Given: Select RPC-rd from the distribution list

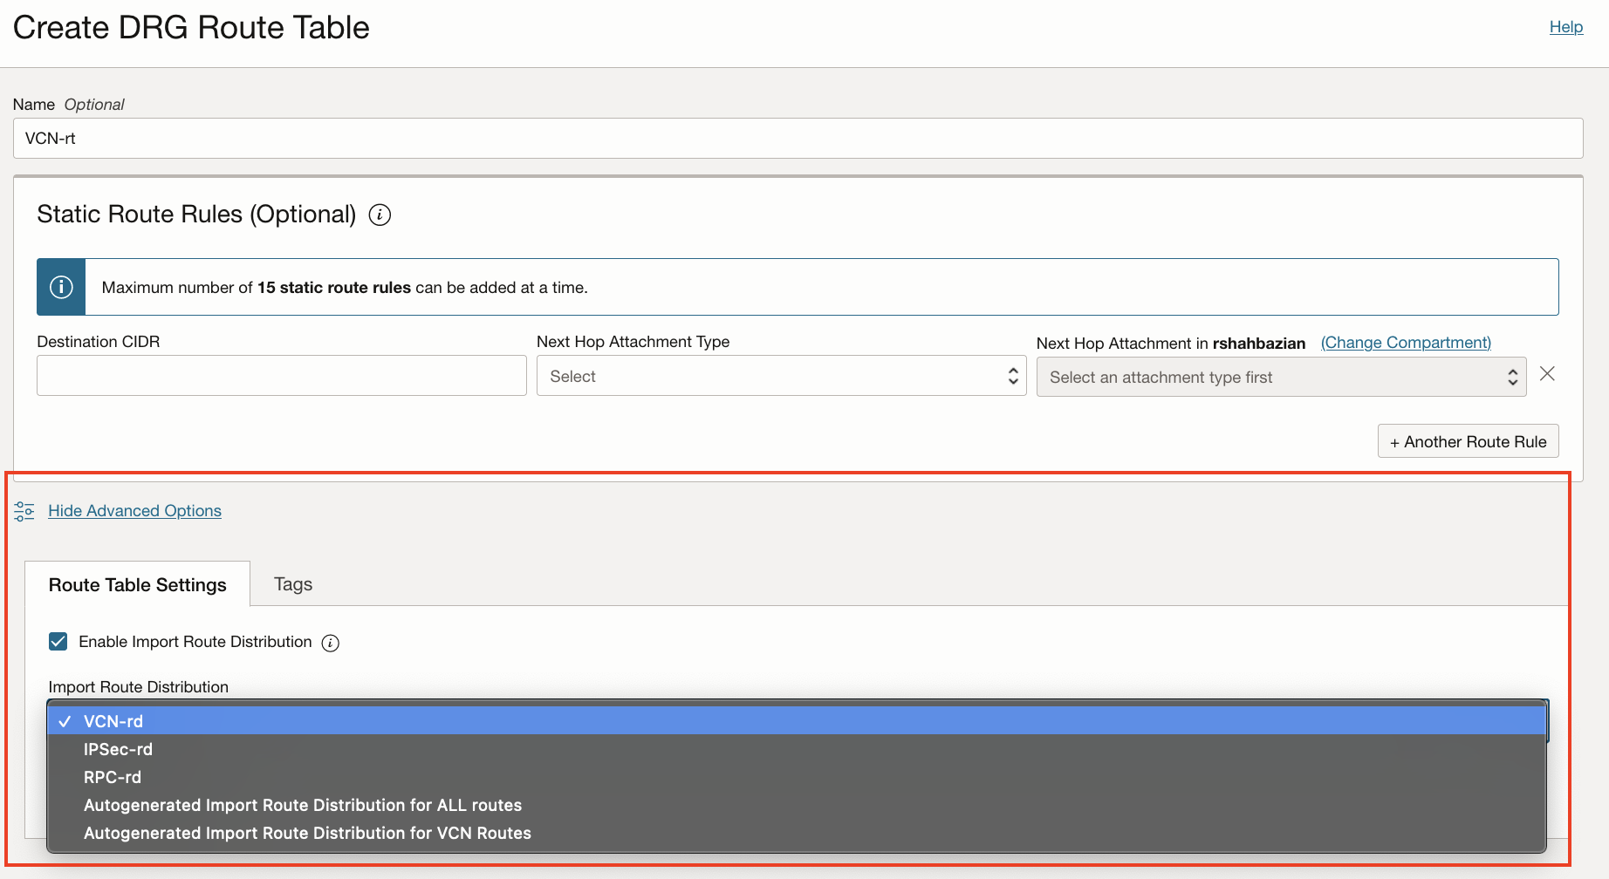Looking at the screenshot, I should click(111, 776).
